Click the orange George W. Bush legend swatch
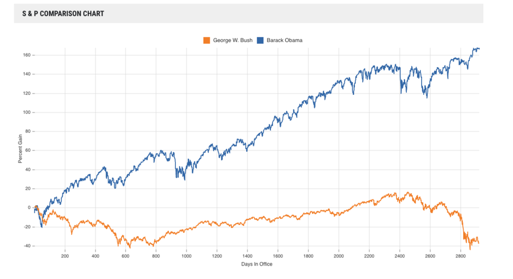The height and width of the screenshot is (279, 513). pos(207,40)
